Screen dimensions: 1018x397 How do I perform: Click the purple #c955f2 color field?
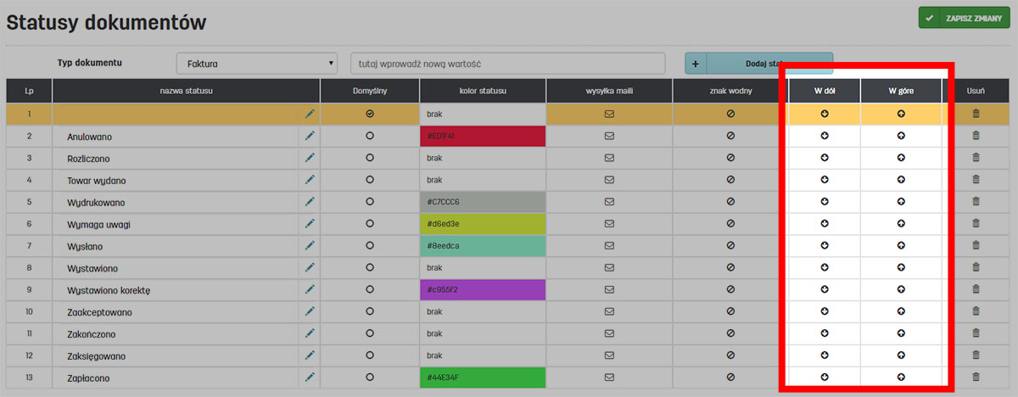(x=482, y=290)
